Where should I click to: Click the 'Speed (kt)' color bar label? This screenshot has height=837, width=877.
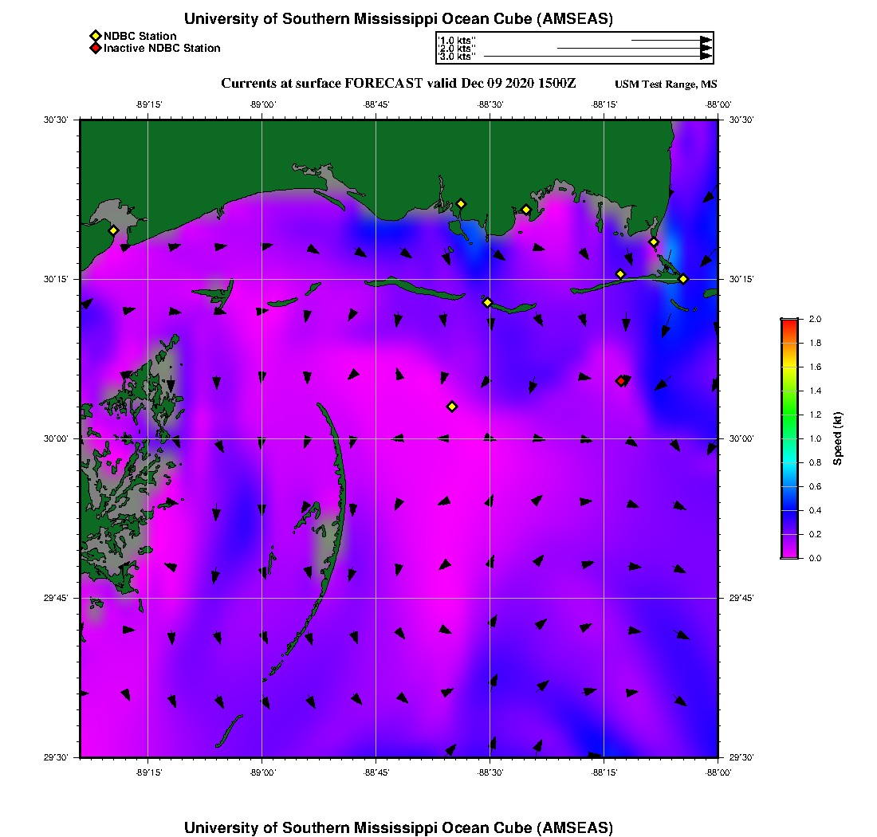tap(838, 438)
